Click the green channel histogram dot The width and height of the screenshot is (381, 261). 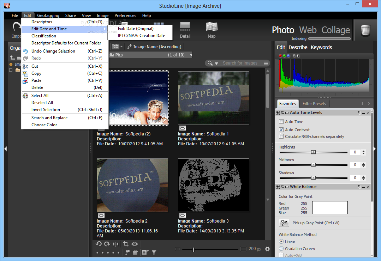click(x=284, y=56)
